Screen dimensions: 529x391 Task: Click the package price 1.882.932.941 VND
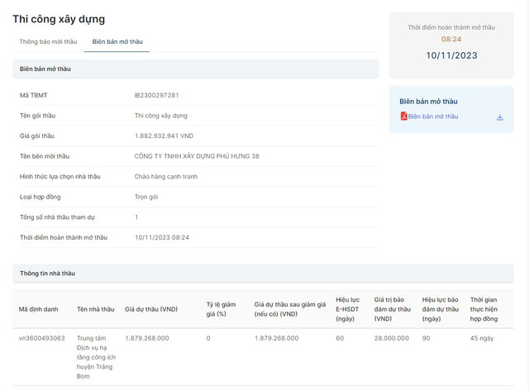click(x=164, y=136)
